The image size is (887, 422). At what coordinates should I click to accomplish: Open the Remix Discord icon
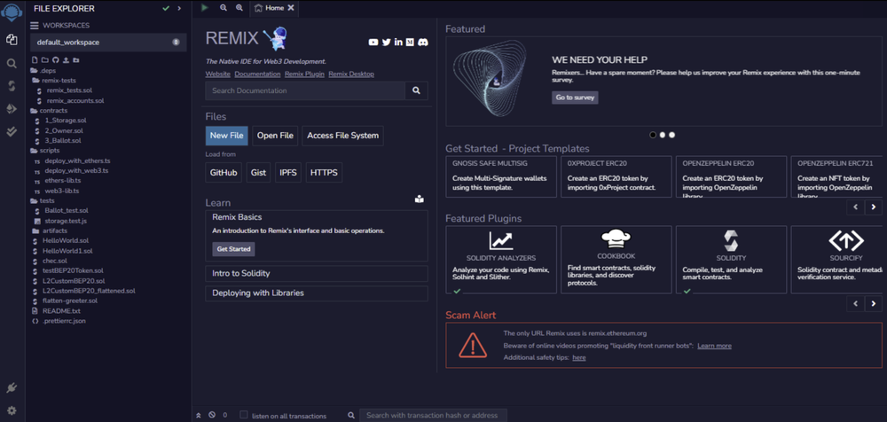[422, 43]
